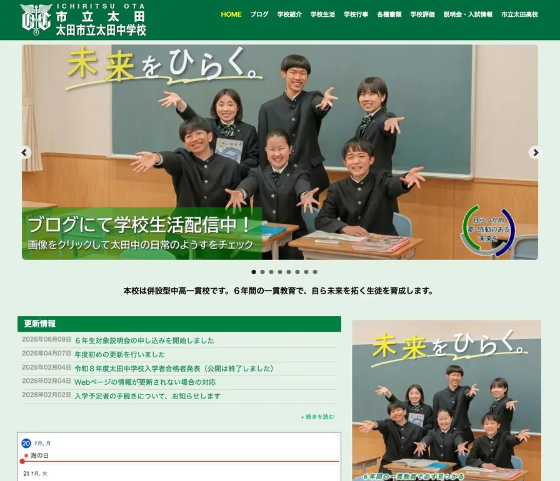Advance carousel with right arrow
This screenshot has width=560, height=481.
pyautogui.click(x=535, y=152)
